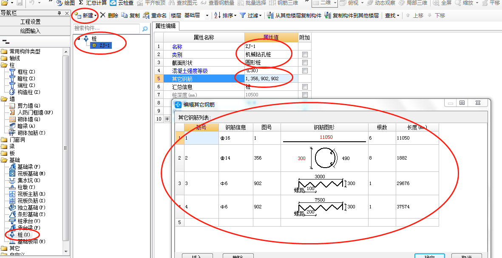This screenshot has height=258, width=502.
Task: Collapse the 桩 node in component list
Action: [x=79, y=38]
